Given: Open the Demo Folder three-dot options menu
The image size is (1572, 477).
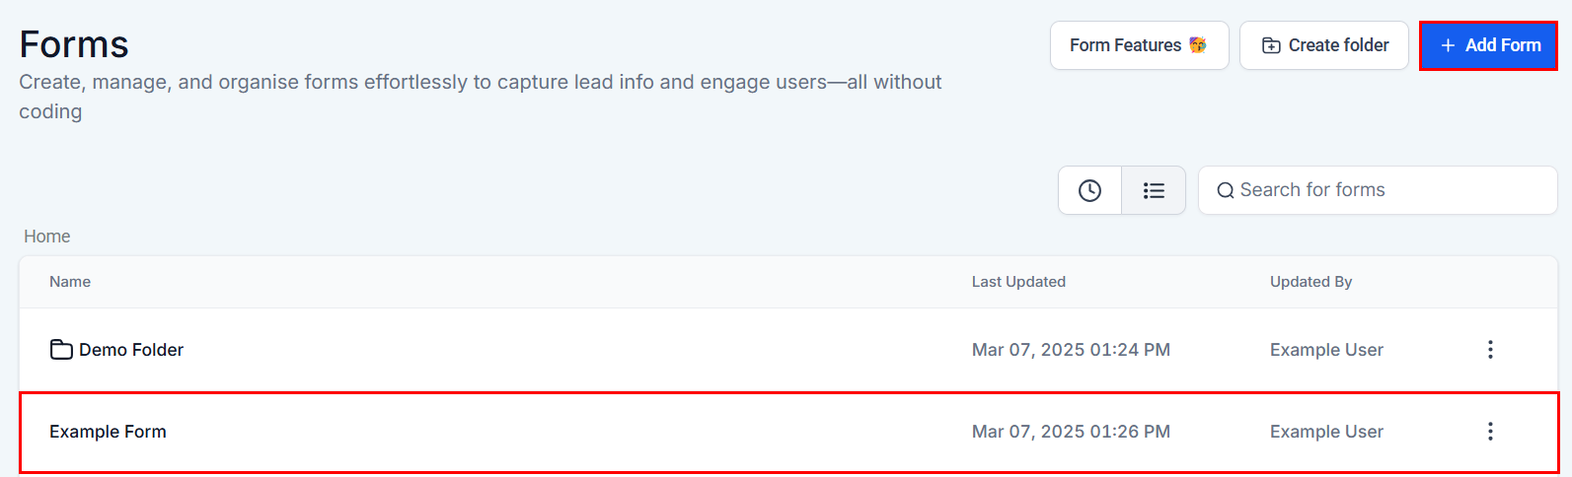Looking at the screenshot, I should click(1490, 350).
